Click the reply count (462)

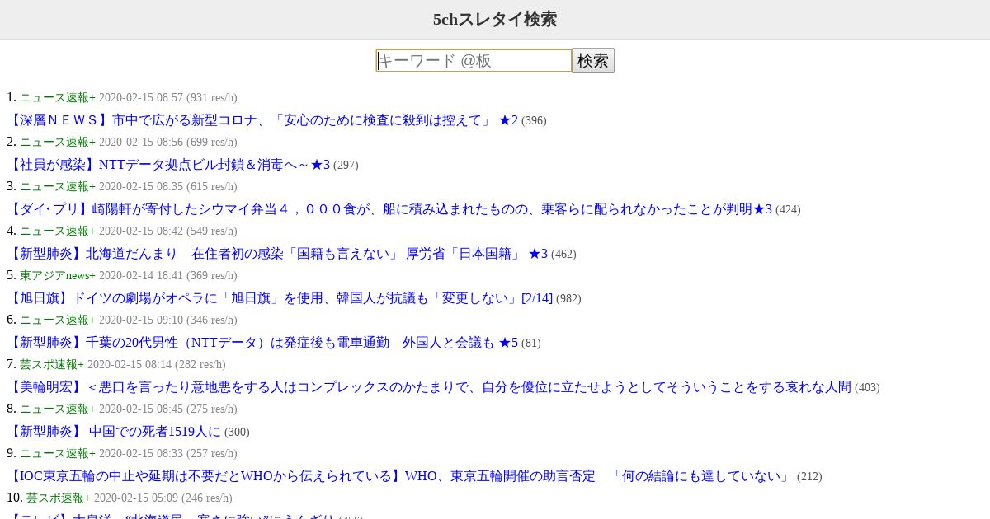[563, 255]
